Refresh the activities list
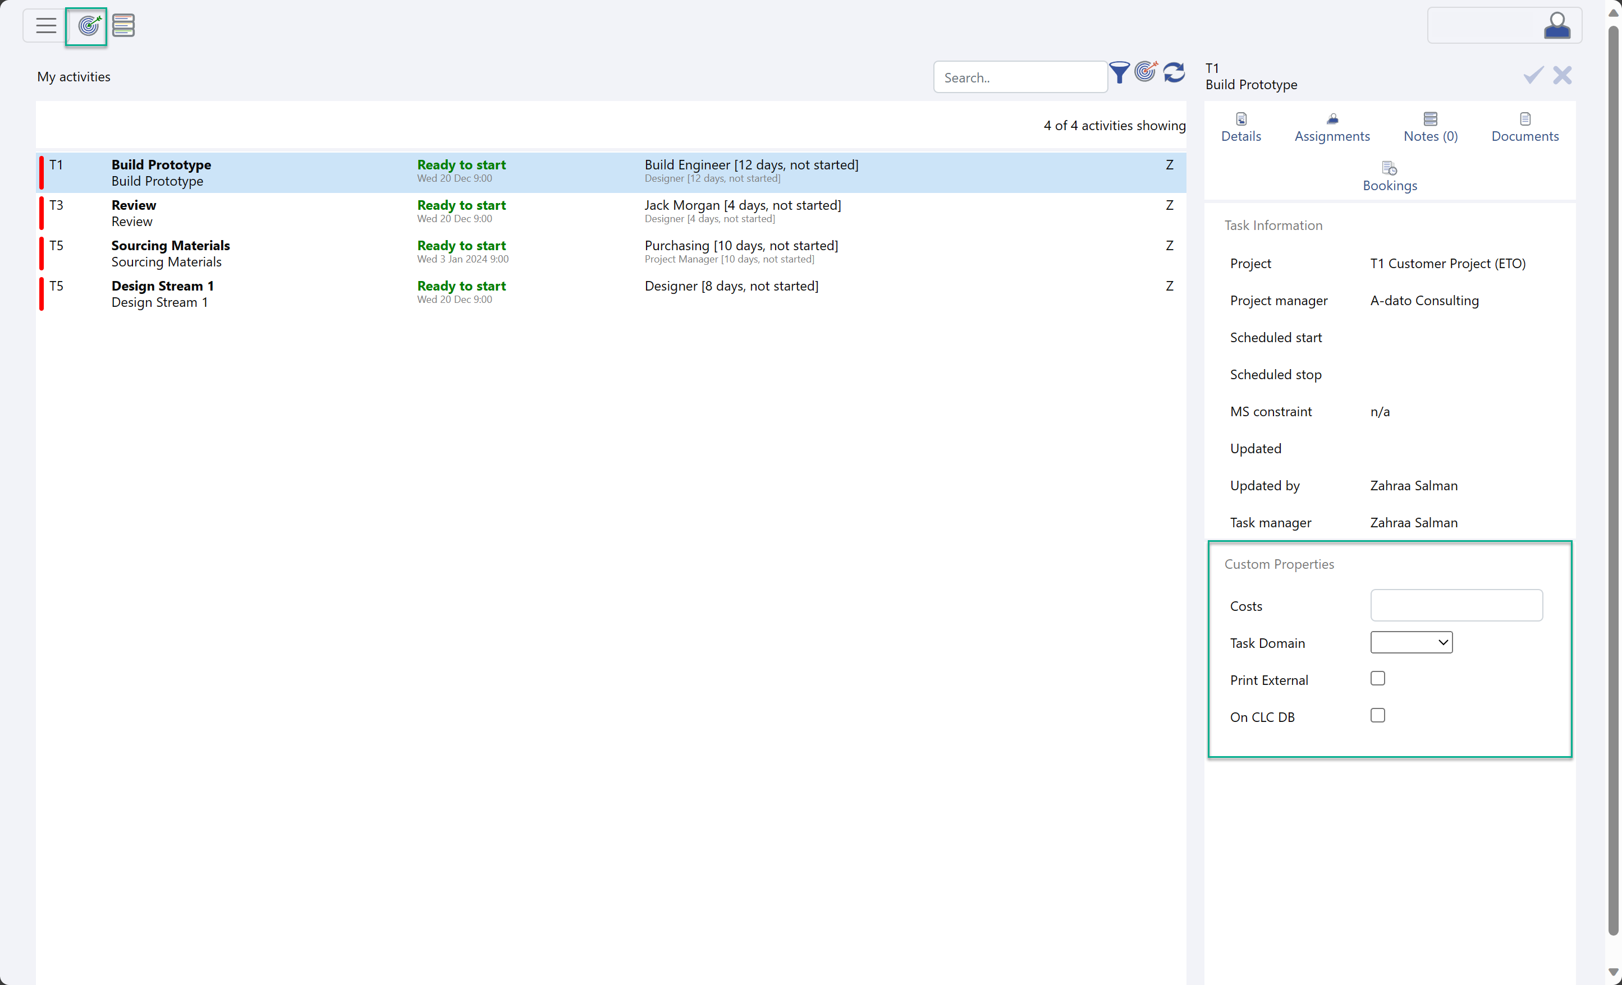This screenshot has width=1622, height=985. pos(1174,72)
